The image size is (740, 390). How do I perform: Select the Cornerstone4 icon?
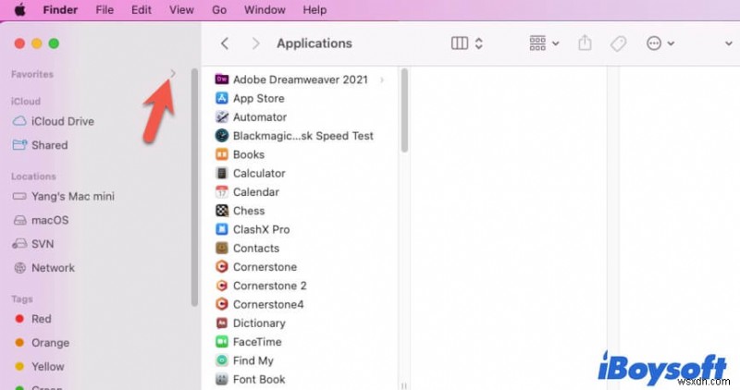pyautogui.click(x=222, y=304)
